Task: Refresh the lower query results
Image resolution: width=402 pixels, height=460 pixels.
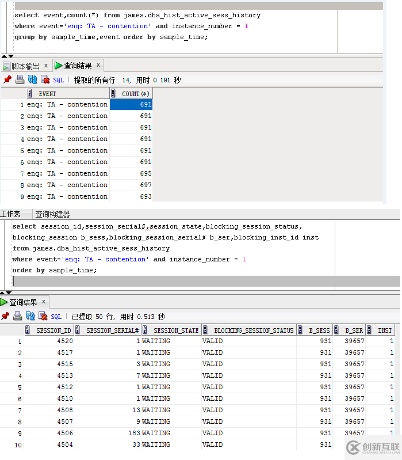Action: 30,316
